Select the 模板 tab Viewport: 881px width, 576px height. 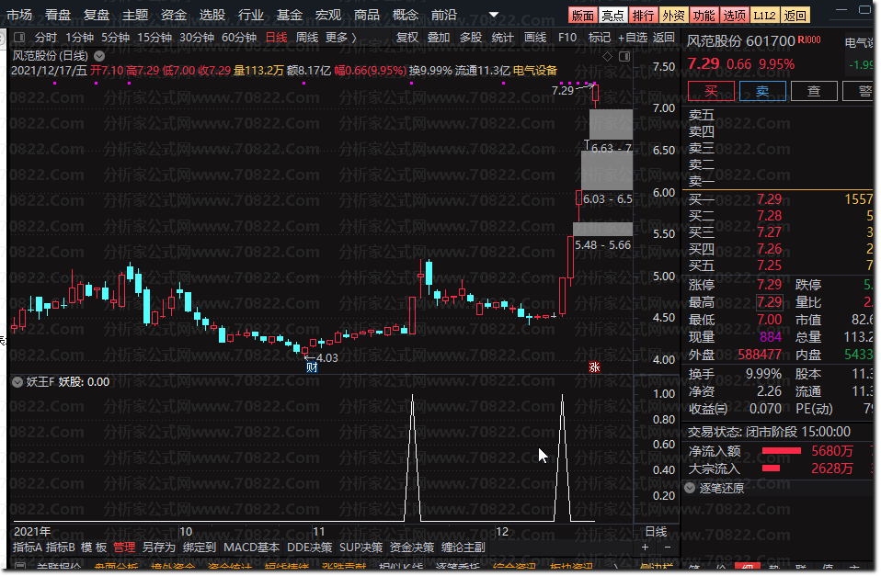click(94, 548)
